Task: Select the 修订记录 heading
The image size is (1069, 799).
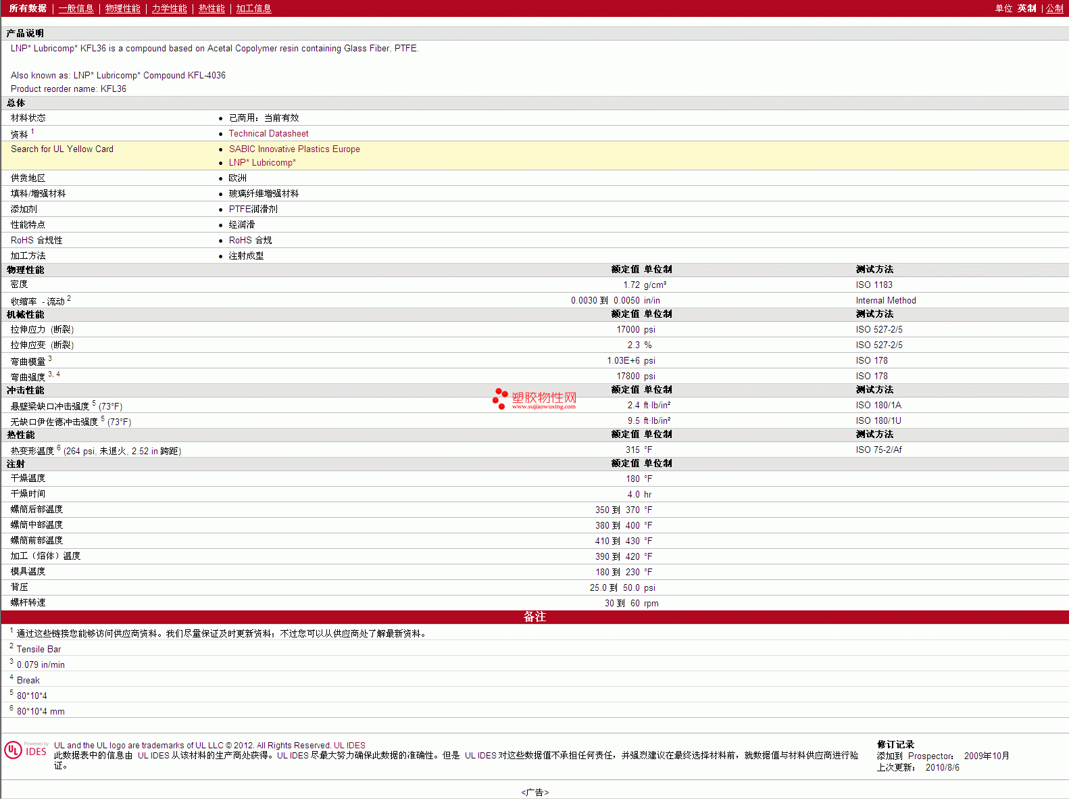Action: [895, 745]
